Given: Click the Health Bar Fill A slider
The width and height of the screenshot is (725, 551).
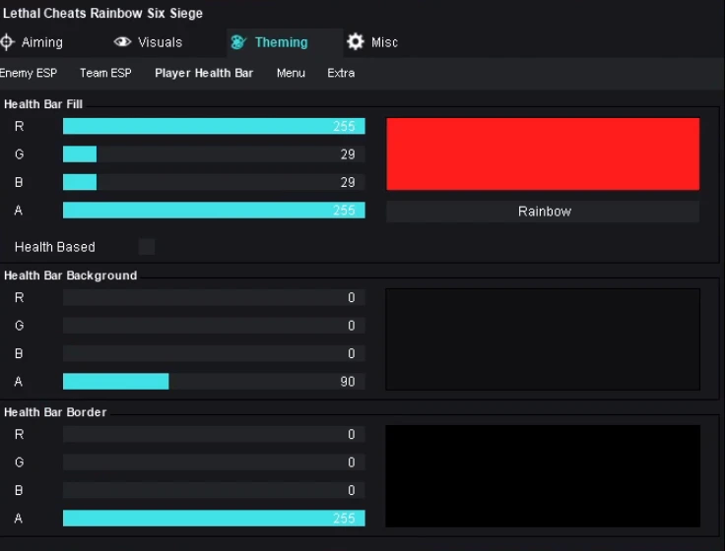Looking at the screenshot, I should (214, 211).
